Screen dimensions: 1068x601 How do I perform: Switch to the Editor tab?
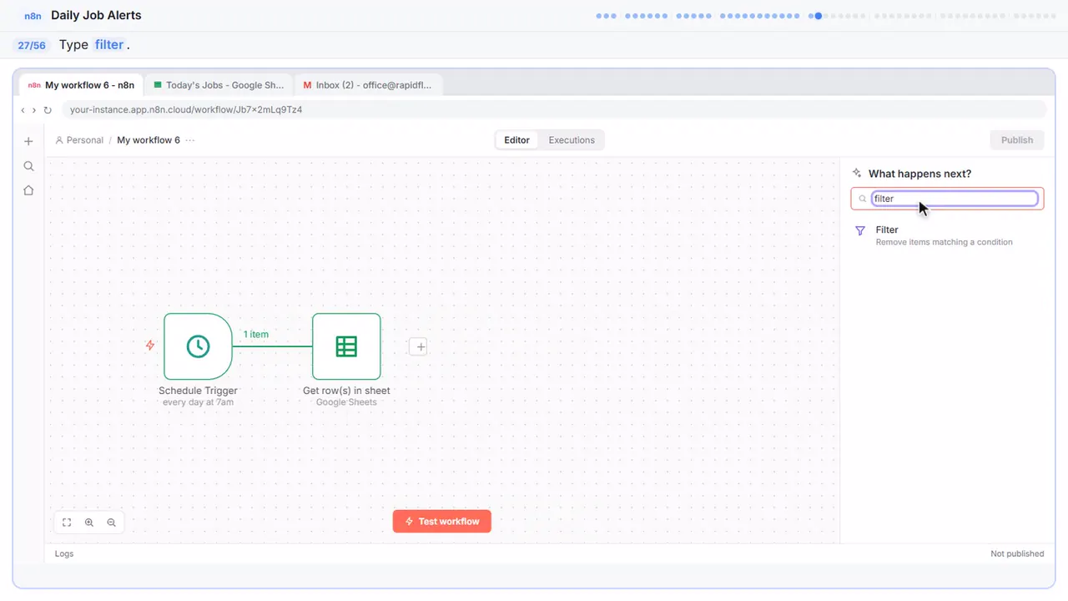click(516, 140)
